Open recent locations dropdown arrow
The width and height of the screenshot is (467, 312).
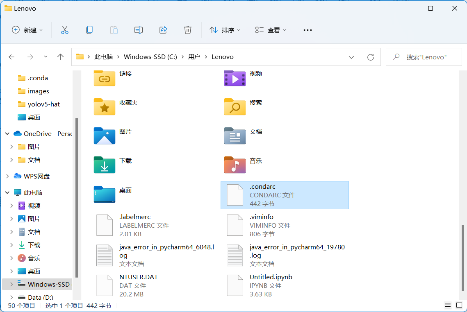46,57
